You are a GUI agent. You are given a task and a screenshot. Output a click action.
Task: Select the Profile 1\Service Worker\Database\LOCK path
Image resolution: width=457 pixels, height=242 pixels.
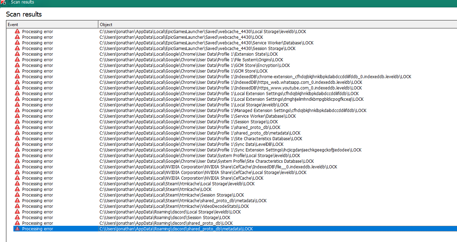198,116
